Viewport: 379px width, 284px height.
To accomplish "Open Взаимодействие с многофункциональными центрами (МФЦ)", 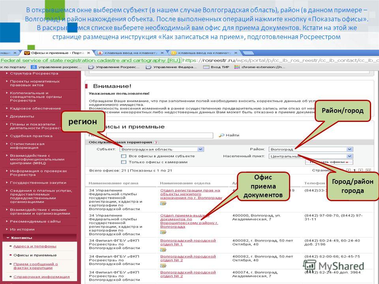I will click(x=37, y=159).
